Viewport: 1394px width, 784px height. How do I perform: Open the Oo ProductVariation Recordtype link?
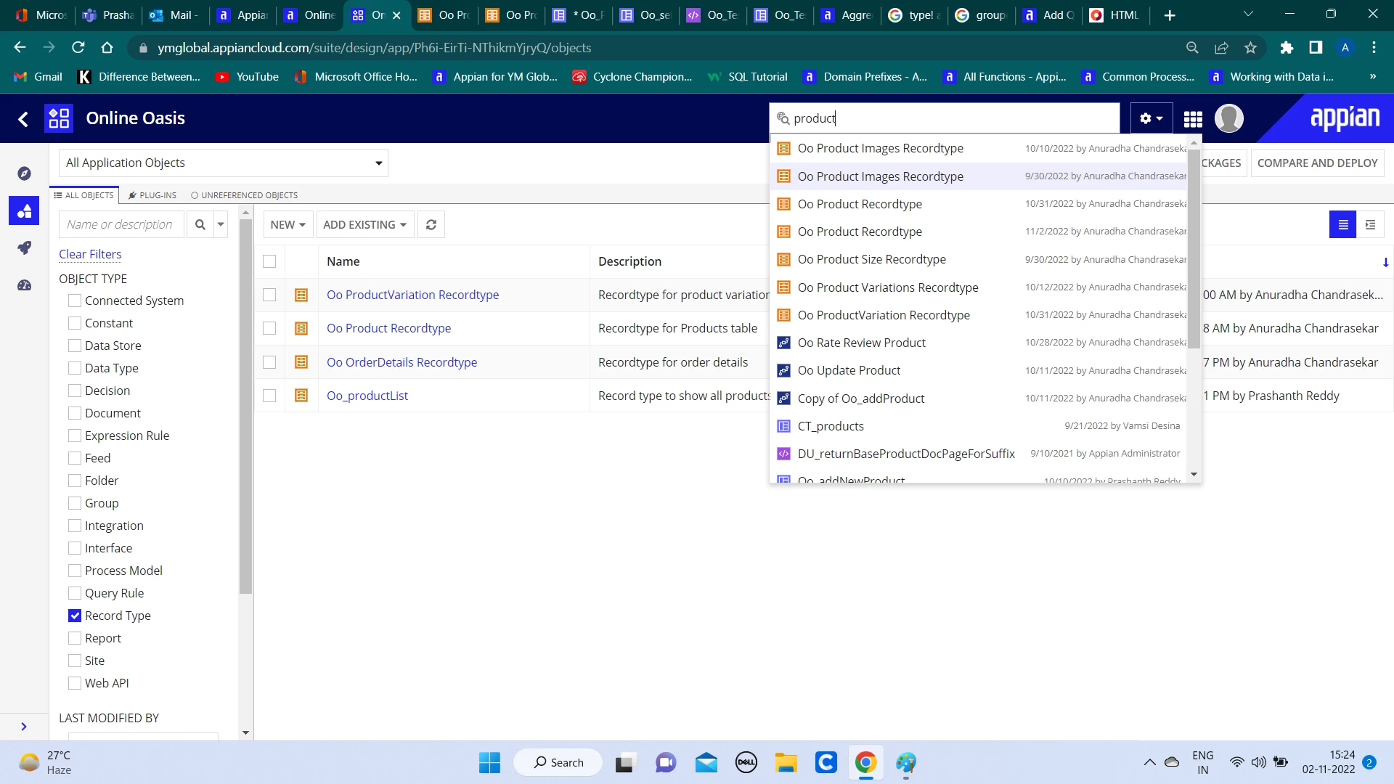tap(412, 295)
